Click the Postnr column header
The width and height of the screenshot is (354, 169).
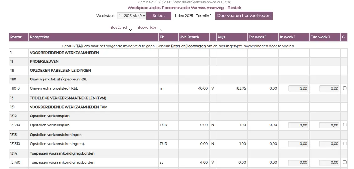(x=18, y=37)
